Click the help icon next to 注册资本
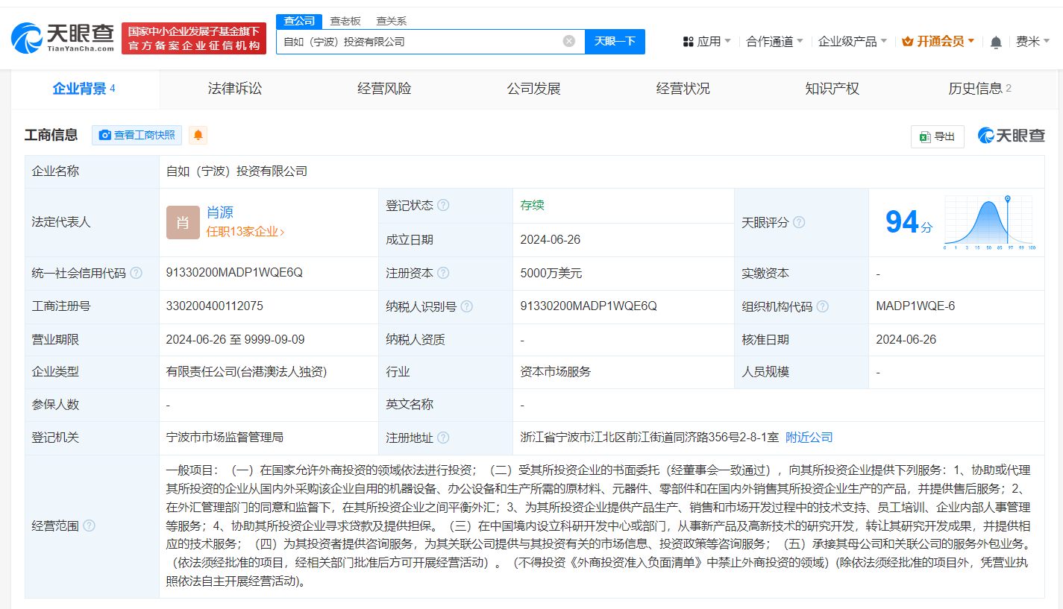This screenshot has width=1063, height=609. point(444,273)
